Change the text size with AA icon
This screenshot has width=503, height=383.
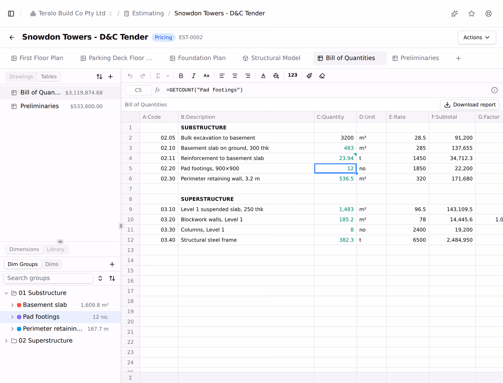(x=206, y=76)
